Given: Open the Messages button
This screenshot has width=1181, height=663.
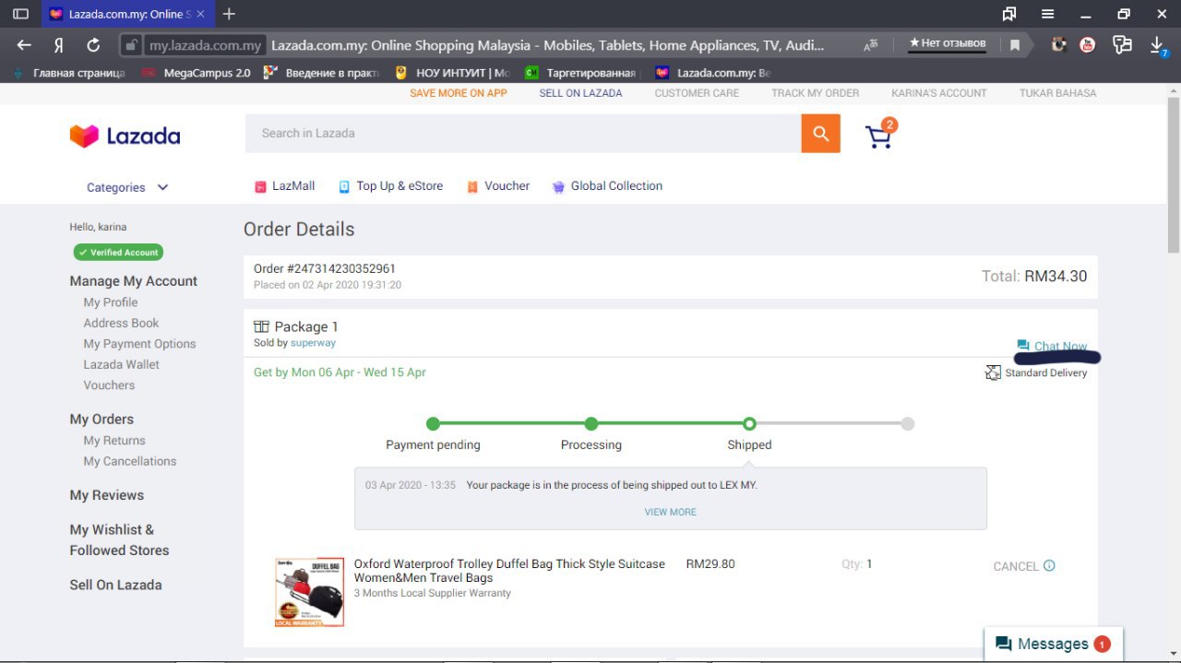Looking at the screenshot, I should coord(1053,644).
